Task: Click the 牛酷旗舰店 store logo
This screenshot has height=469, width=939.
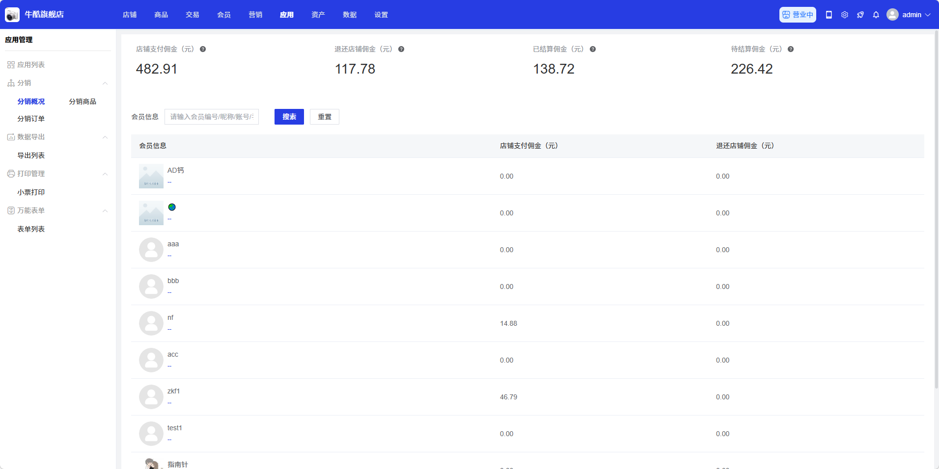Action: click(x=12, y=15)
